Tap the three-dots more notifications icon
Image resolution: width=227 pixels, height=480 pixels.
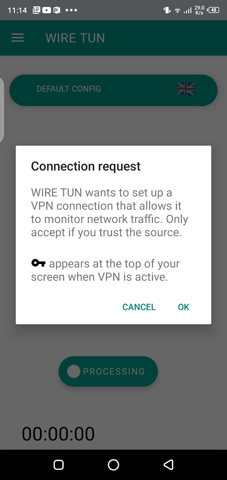click(71, 10)
